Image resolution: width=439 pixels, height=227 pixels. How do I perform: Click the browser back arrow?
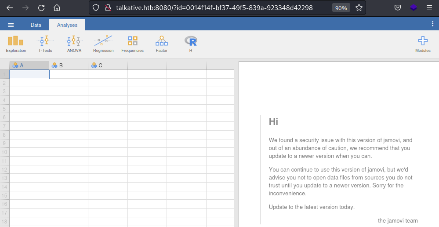coord(10,8)
